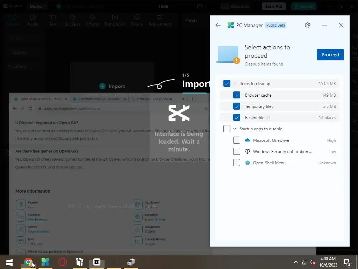Select Browser cache 149 MB value
The width and height of the screenshot is (358, 269).
pos(329,95)
